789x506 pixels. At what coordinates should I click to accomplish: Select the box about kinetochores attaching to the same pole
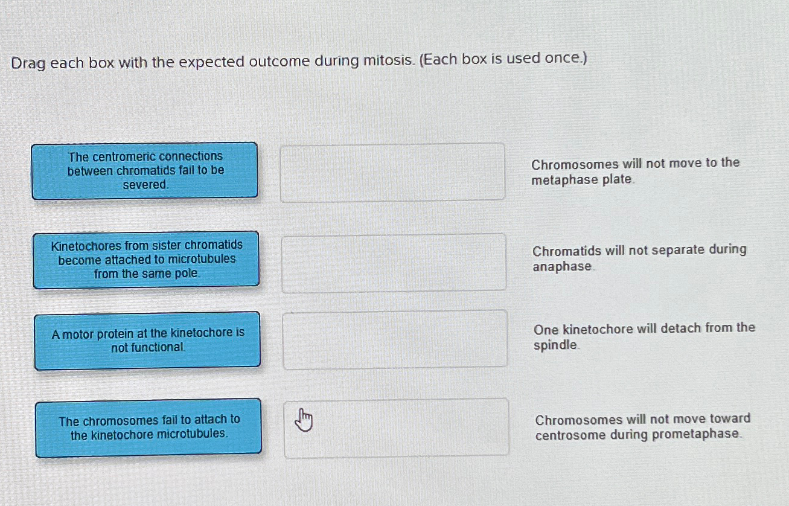(147, 260)
